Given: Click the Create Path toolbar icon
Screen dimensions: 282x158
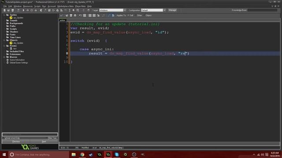Looking at the screenshot, I should pos(53,10).
